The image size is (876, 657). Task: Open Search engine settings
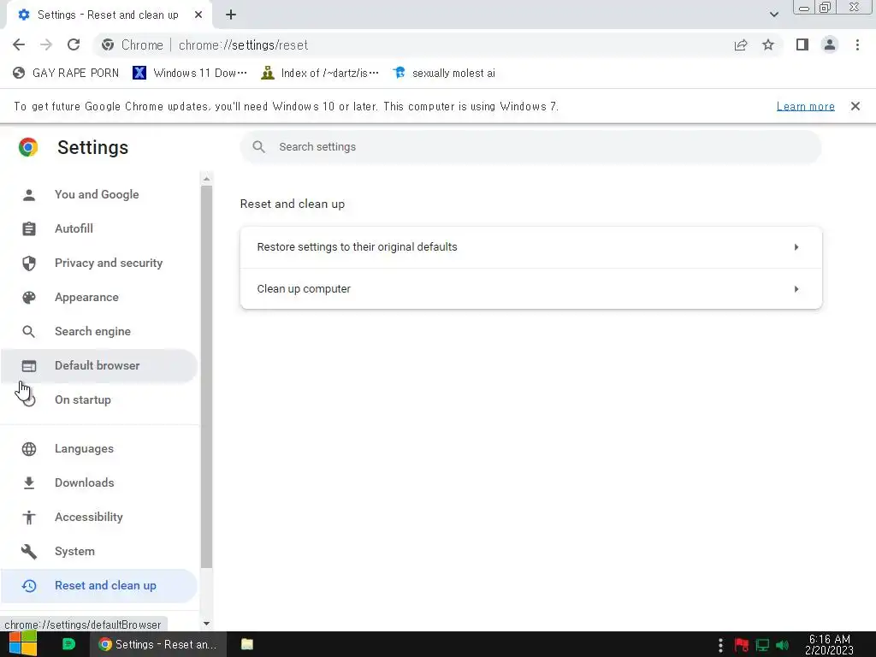(99, 331)
